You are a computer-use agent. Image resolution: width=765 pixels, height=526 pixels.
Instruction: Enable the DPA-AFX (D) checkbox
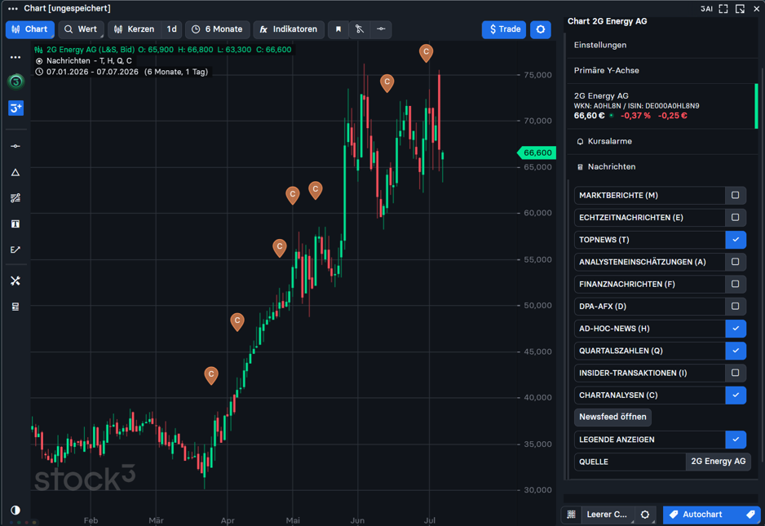[736, 307]
